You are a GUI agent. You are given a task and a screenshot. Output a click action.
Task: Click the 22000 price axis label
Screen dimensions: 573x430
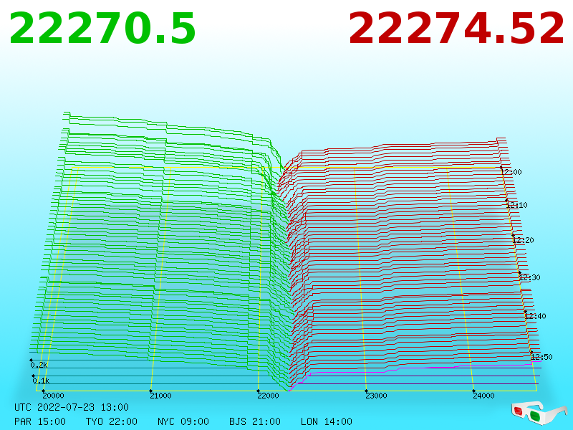pos(268,396)
